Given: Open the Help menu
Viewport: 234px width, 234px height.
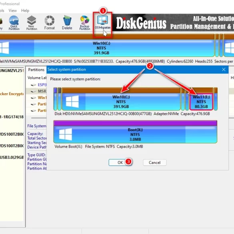Looking at the screenshot, I should 25,10.
